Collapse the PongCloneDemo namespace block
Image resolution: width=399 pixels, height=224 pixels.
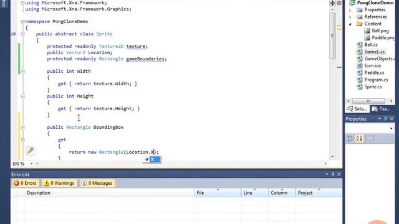coord(22,22)
